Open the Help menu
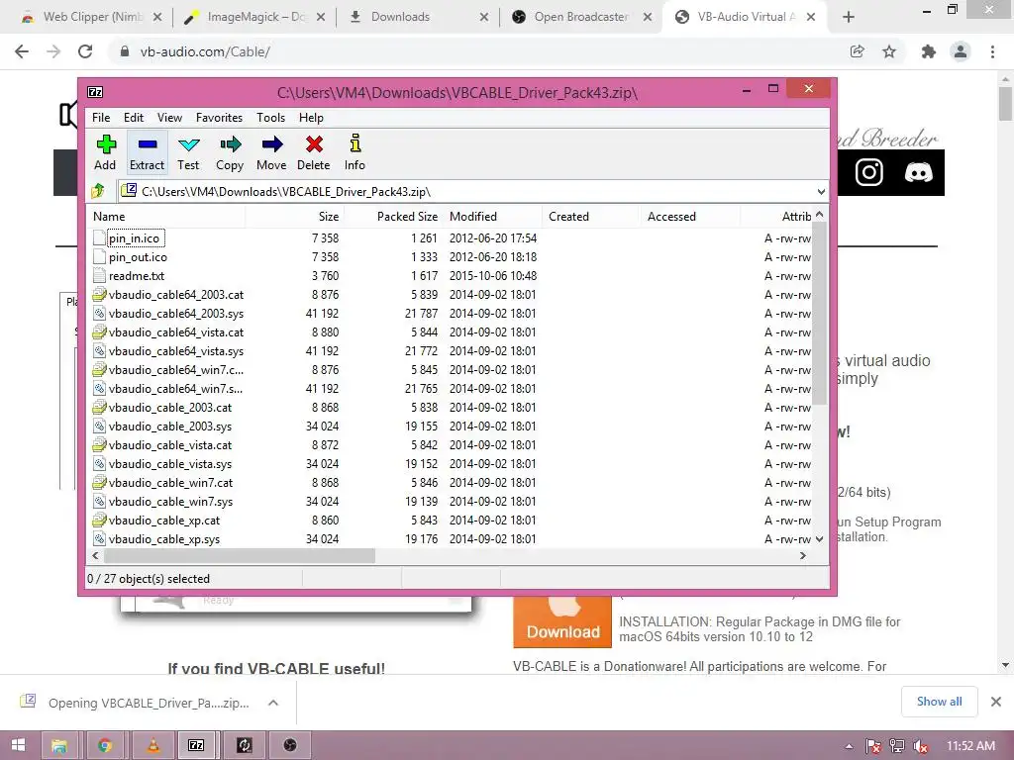Screen dimensions: 1014x760 point(311,118)
